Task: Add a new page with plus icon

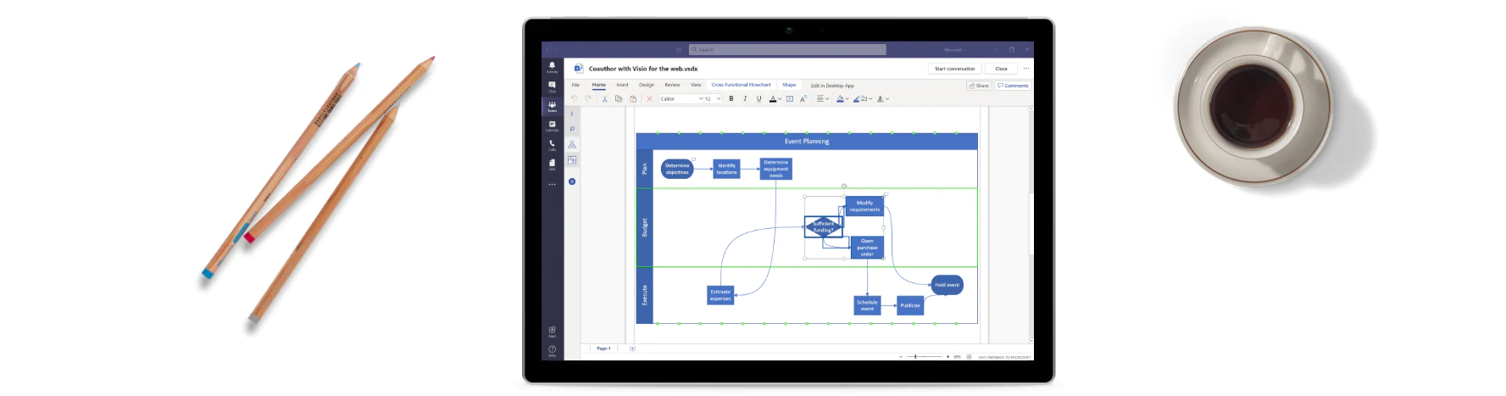Action: 632,349
